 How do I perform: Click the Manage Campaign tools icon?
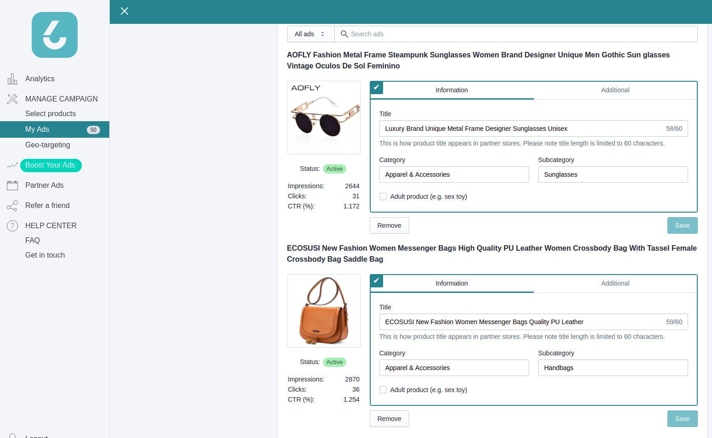12,99
